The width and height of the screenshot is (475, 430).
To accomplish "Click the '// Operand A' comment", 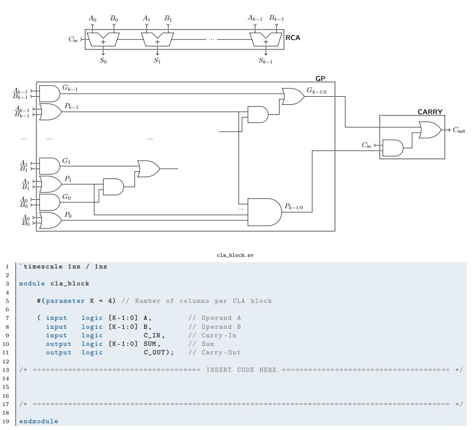I will [214, 318].
